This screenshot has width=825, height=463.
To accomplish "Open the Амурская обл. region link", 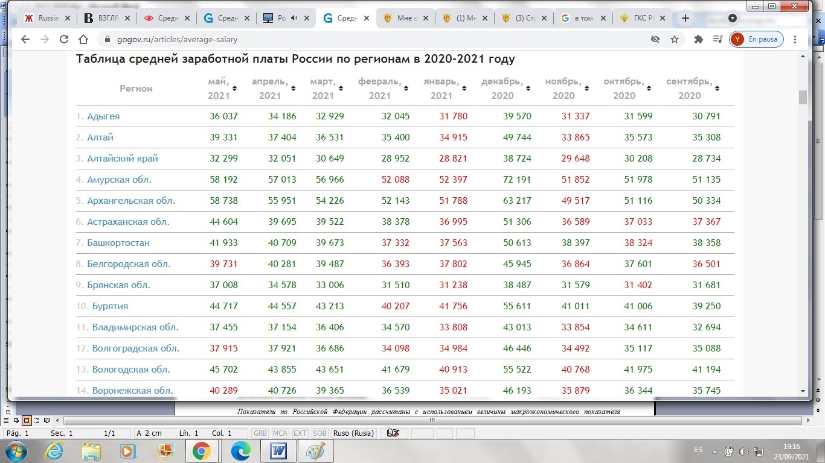I will pyautogui.click(x=119, y=180).
